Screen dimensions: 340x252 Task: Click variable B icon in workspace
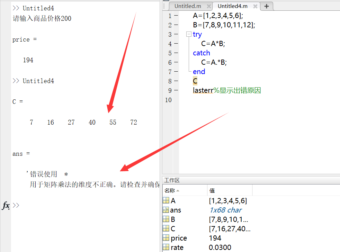click(166, 219)
